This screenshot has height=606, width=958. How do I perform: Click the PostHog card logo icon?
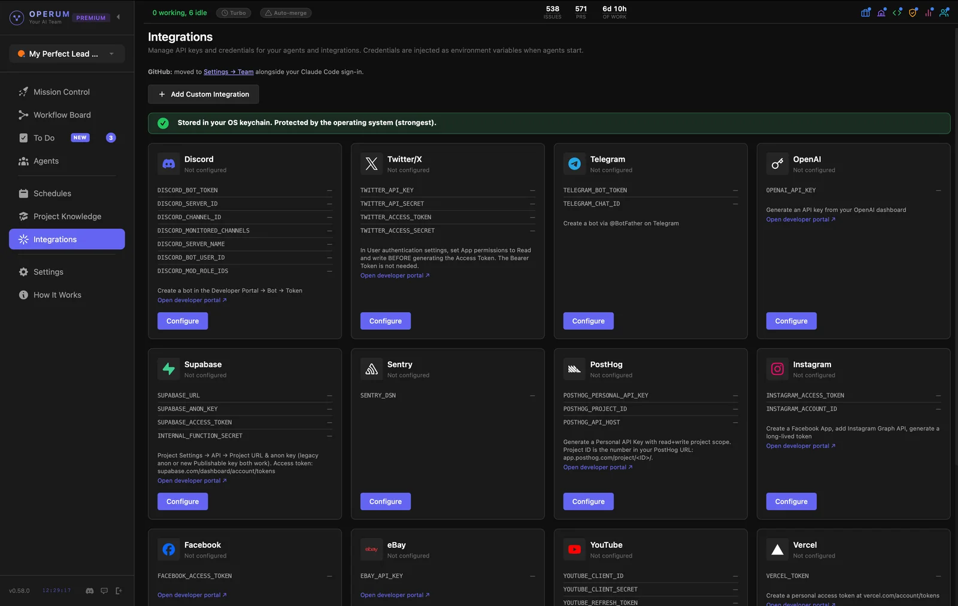pyautogui.click(x=575, y=369)
